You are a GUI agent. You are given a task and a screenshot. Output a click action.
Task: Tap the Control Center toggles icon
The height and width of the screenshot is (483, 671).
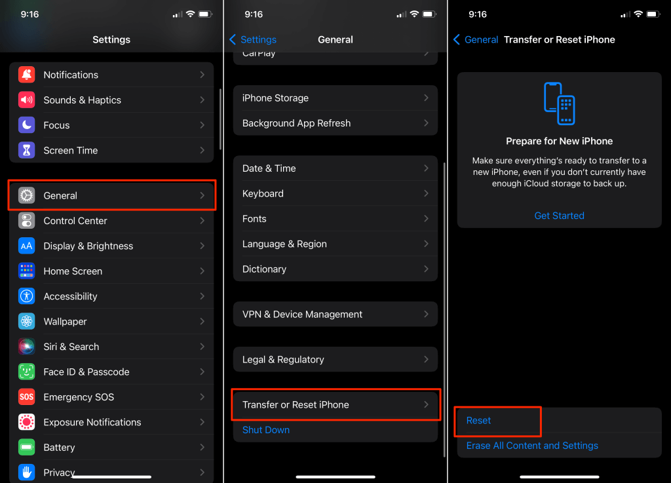(x=26, y=221)
